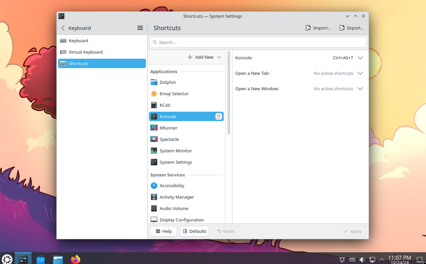Select the System Monitor entry

pyautogui.click(x=176, y=151)
